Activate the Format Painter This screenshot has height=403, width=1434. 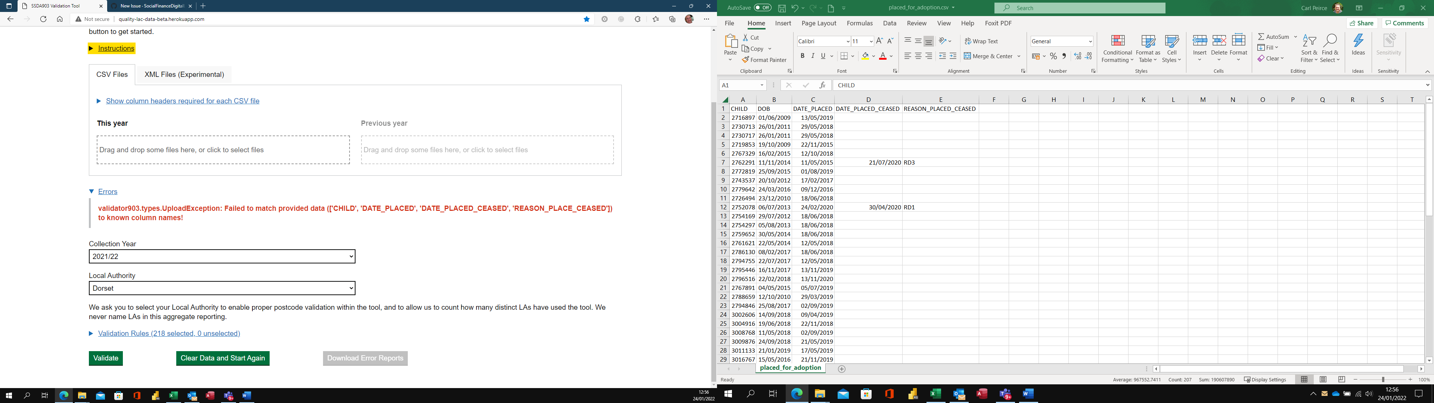pos(764,60)
